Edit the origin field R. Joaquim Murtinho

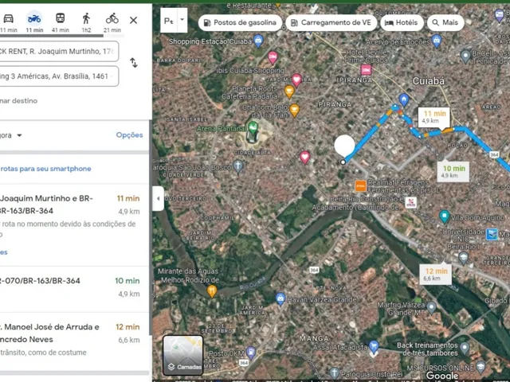click(58, 51)
